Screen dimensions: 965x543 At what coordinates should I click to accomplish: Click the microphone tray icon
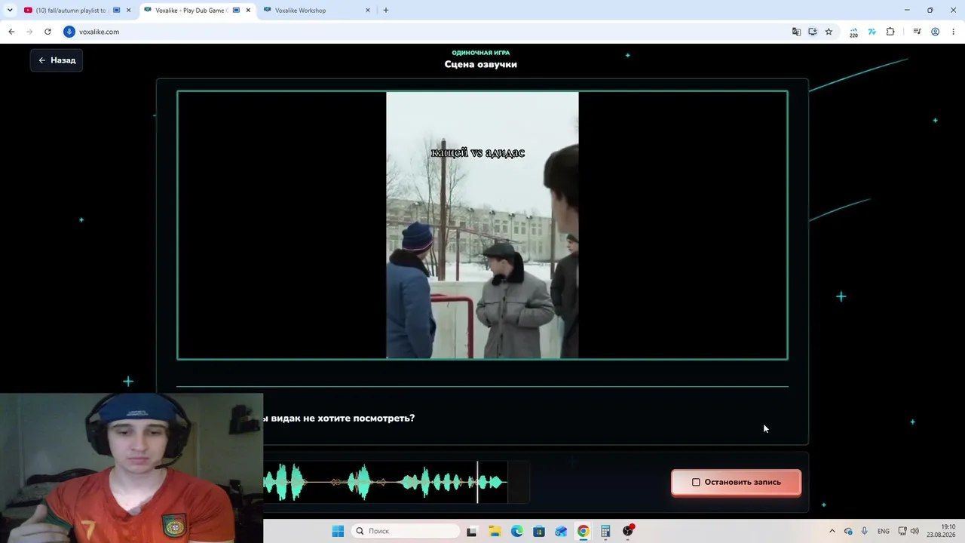[x=864, y=531]
